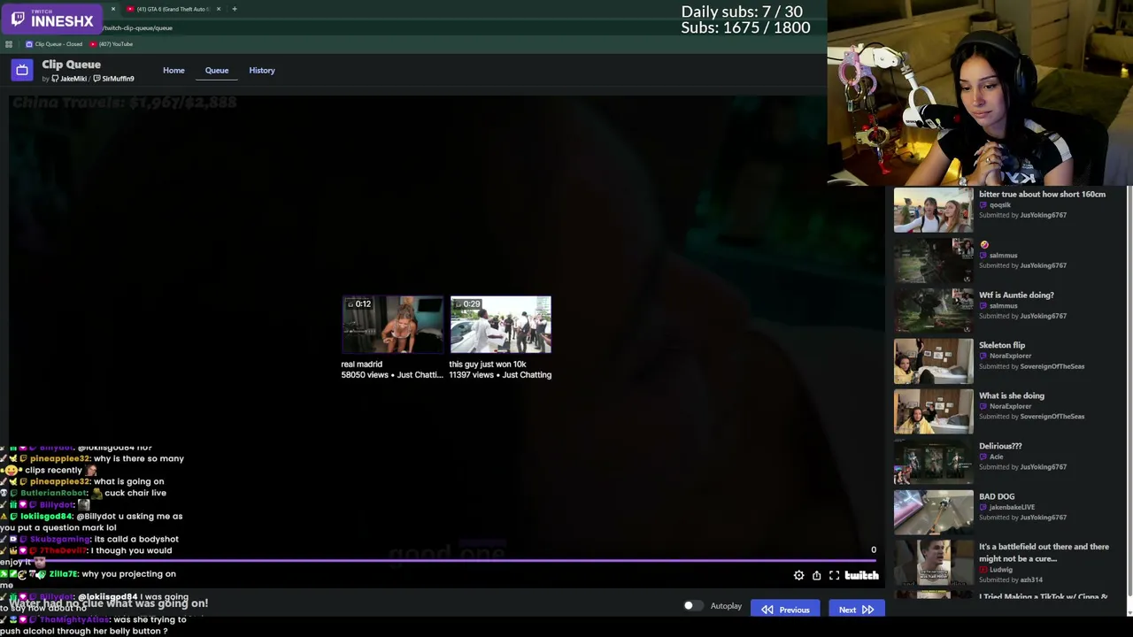Select the 'Skeleton flip' clip thumbnail

point(933,362)
